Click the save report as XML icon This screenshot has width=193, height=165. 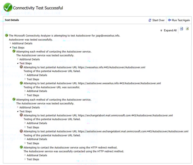tap(181, 29)
